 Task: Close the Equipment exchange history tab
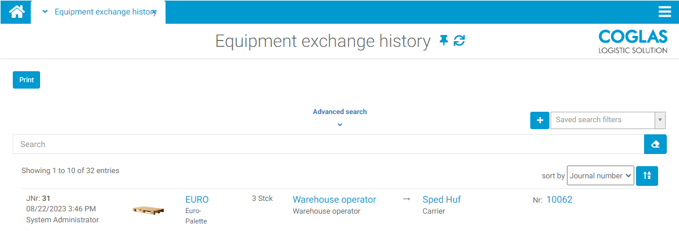(x=155, y=12)
